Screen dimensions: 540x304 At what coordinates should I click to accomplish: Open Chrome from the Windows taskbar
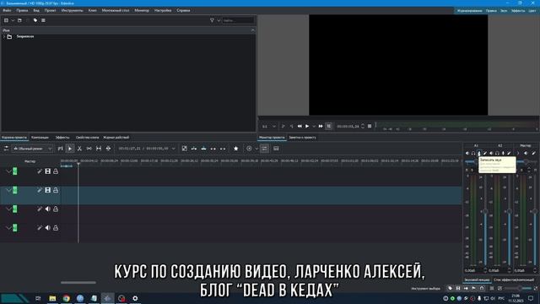click(x=66, y=298)
